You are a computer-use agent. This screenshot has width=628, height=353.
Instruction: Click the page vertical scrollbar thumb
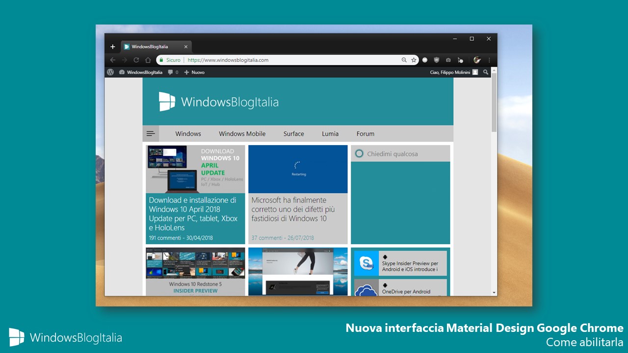coord(494,102)
